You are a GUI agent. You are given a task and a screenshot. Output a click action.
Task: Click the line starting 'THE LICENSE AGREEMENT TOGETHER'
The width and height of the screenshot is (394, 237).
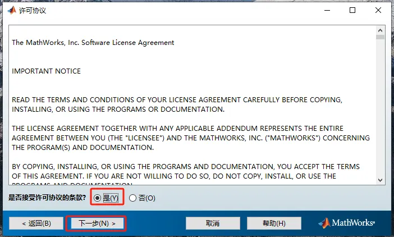[x=177, y=129]
